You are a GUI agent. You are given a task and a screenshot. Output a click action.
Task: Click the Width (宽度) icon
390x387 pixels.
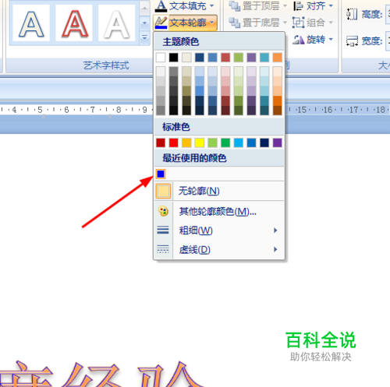[352, 40]
